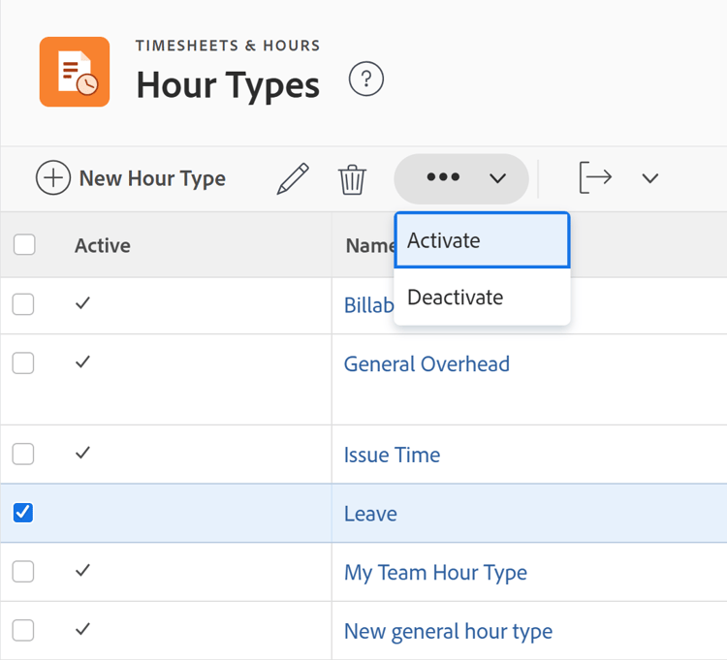This screenshot has width=727, height=660.
Task: Click the plus icon for New Hour Type
Action: pyautogui.click(x=53, y=178)
